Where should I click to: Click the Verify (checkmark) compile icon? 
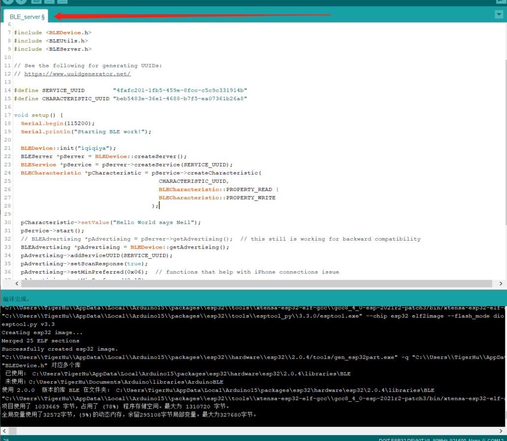point(8,2)
